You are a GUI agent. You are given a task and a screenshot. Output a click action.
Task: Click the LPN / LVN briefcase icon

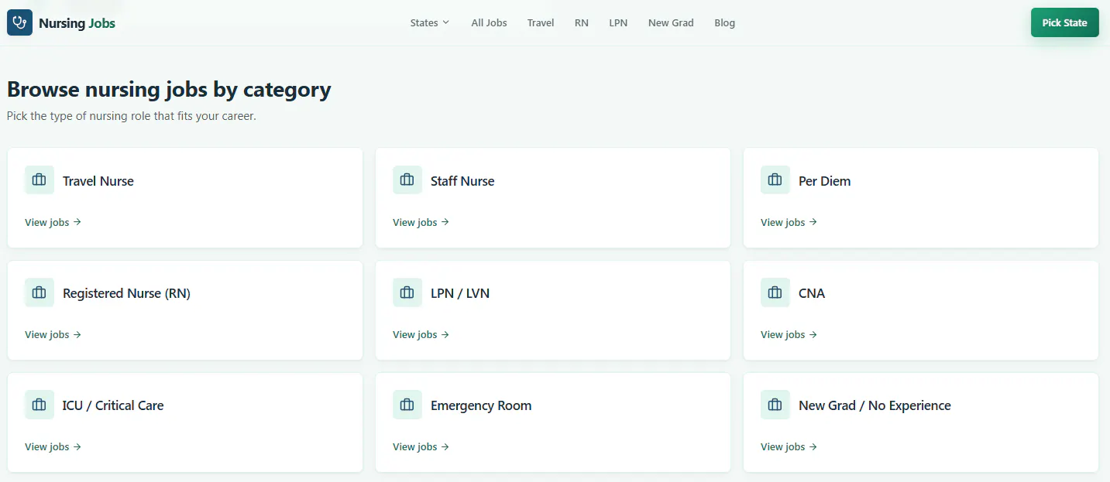(407, 292)
